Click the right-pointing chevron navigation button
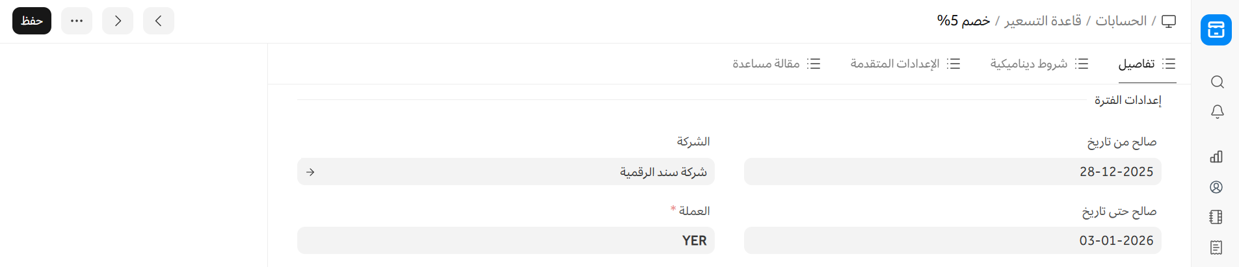1239x267 pixels. point(118,21)
